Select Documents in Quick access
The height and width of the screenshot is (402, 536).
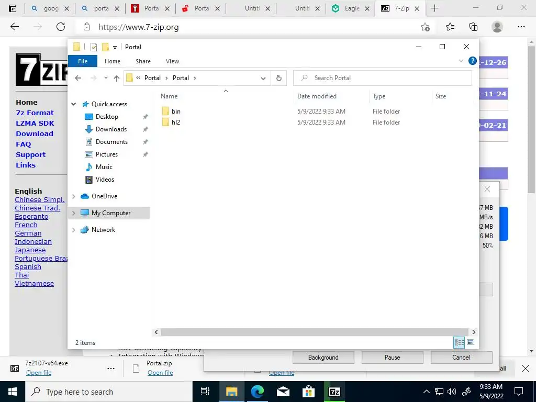click(x=111, y=142)
